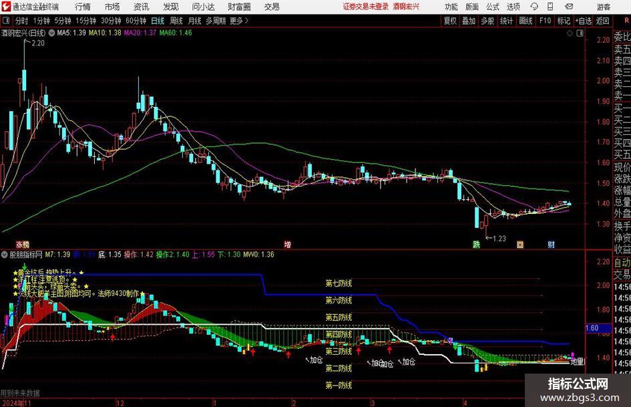Click the 画线 drawing button

(x=525, y=21)
